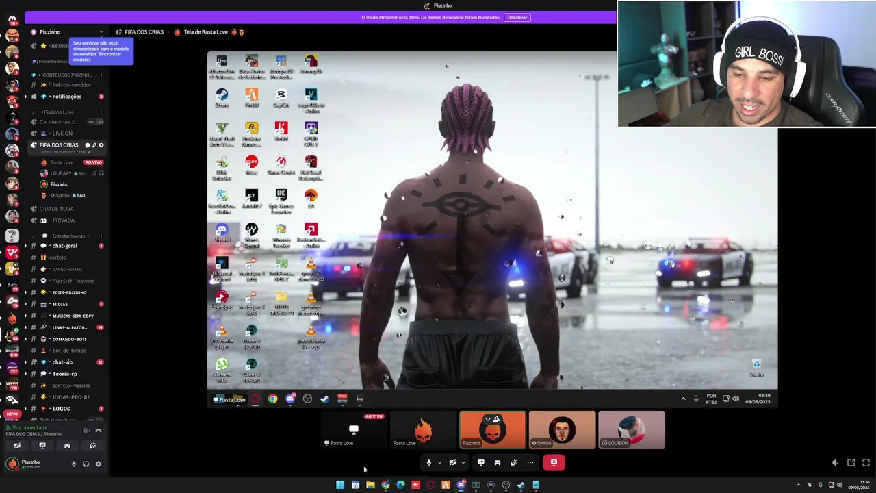This screenshot has width=876, height=493.
Task: Open microphone input options arrow in call bar
Action: pos(439,462)
